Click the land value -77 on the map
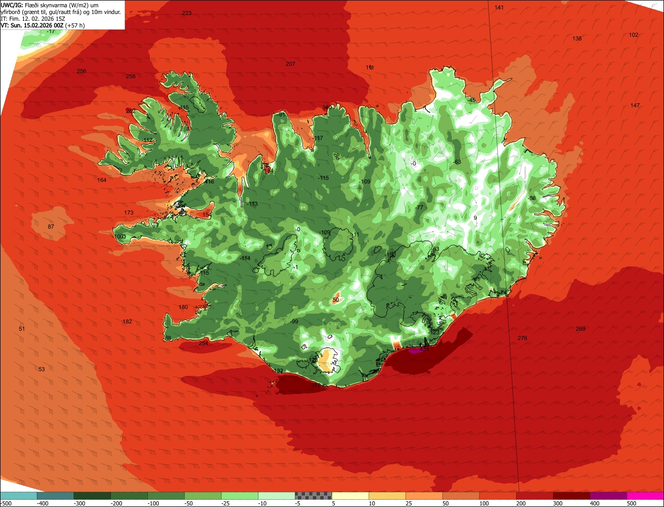664x507 pixels. 419,207
